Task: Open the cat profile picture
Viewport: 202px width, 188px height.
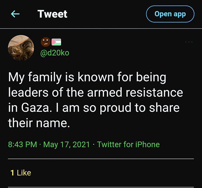Action: pos(21,48)
